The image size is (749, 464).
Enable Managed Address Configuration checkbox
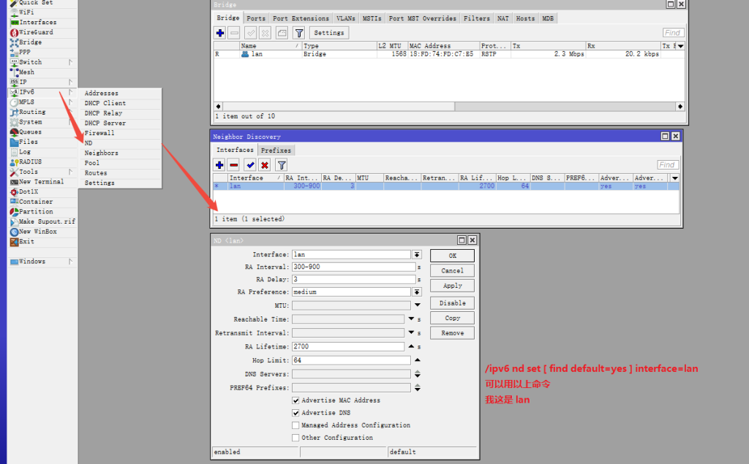[x=296, y=425]
